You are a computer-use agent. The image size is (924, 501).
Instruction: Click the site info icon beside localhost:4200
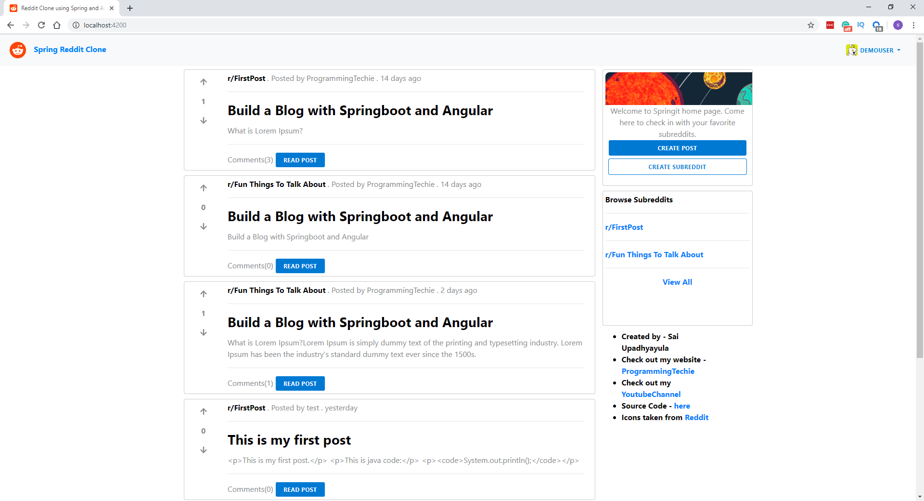coord(76,25)
